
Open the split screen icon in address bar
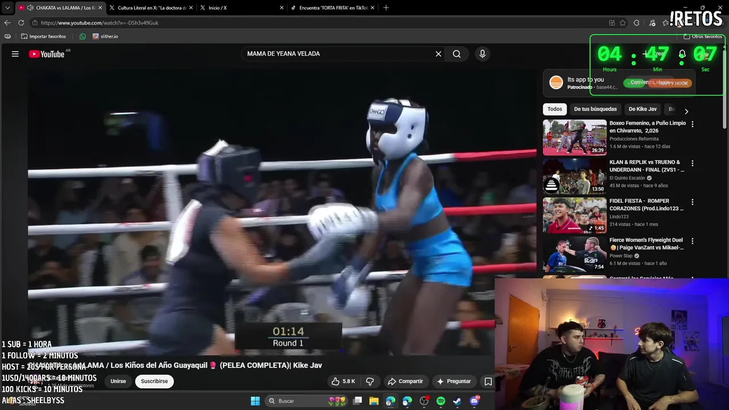click(x=612, y=23)
